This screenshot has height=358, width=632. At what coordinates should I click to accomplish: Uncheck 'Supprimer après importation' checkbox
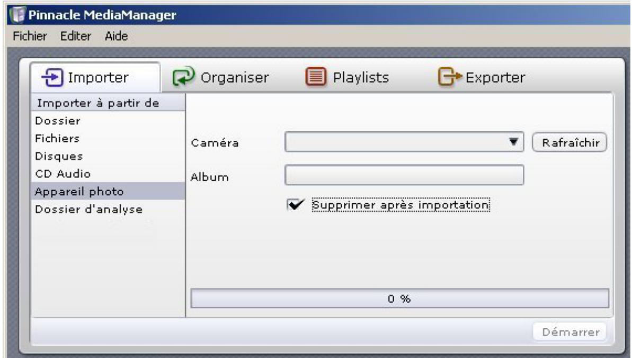coord(296,205)
